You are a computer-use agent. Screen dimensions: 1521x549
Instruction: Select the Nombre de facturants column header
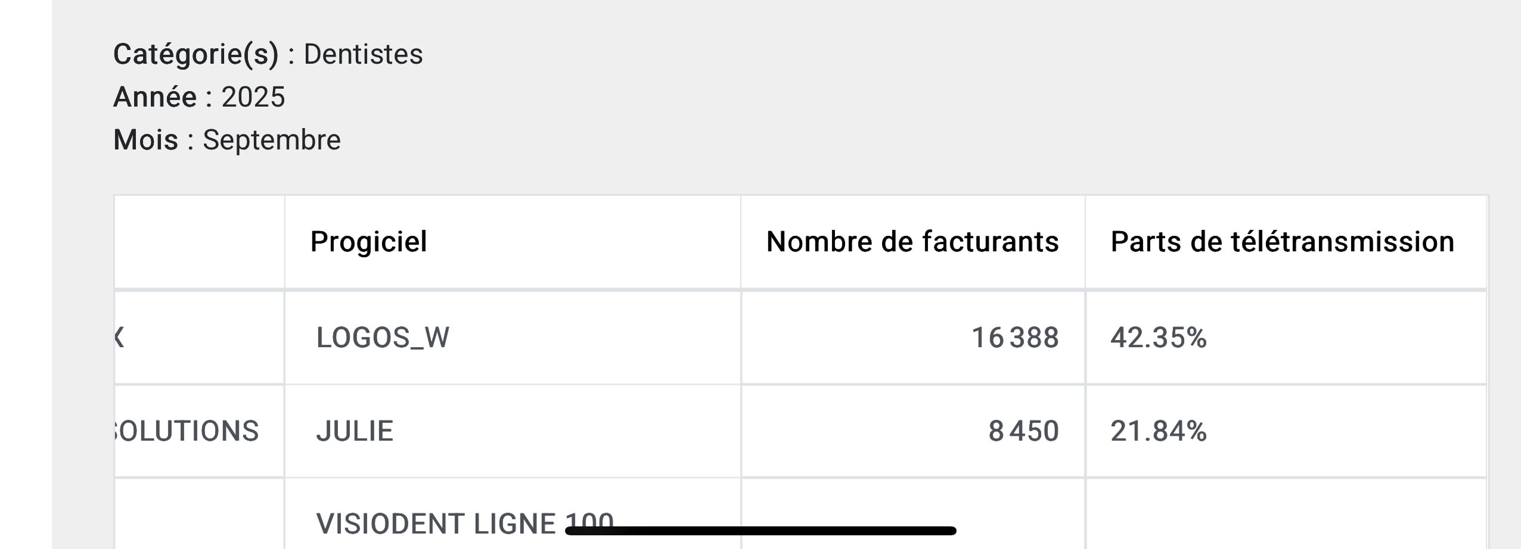point(912,242)
